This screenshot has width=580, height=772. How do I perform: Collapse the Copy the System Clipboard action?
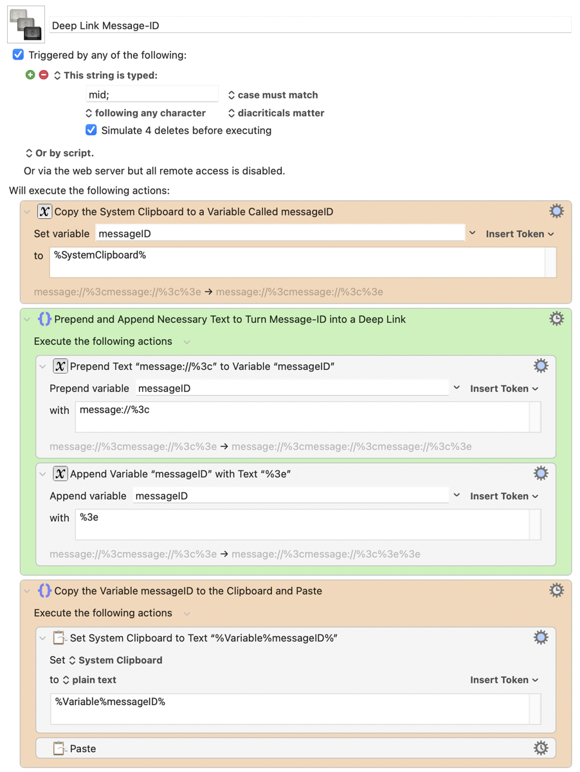point(27,212)
